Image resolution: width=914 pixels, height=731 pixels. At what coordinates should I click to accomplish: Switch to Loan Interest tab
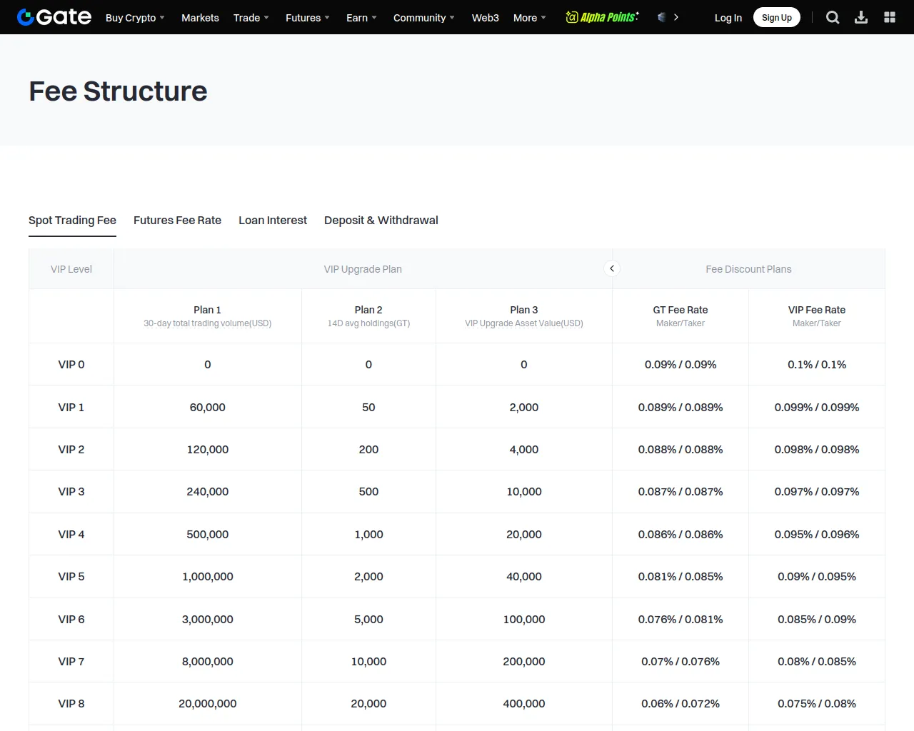[x=273, y=221]
